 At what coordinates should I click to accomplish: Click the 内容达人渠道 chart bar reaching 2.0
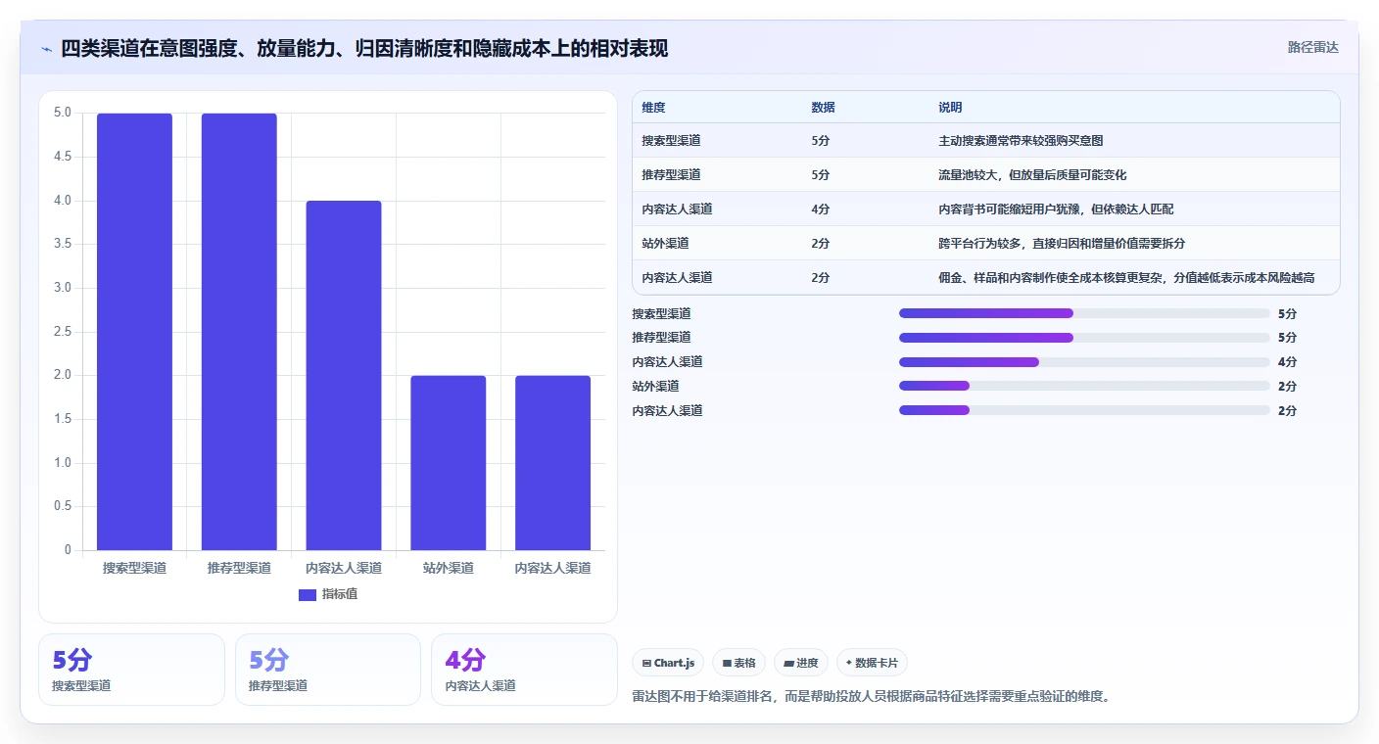click(553, 463)
